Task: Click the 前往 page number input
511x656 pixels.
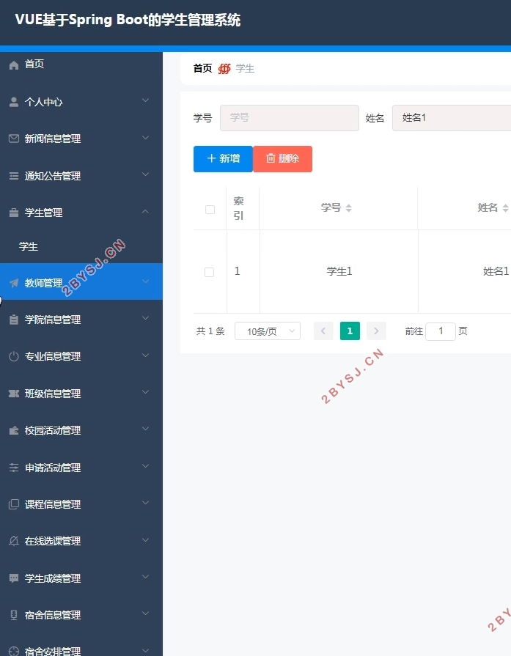Action: [x=441, y=331]
